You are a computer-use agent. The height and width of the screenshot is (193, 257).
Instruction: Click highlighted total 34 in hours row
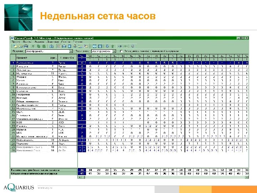(x=82, y=170)
